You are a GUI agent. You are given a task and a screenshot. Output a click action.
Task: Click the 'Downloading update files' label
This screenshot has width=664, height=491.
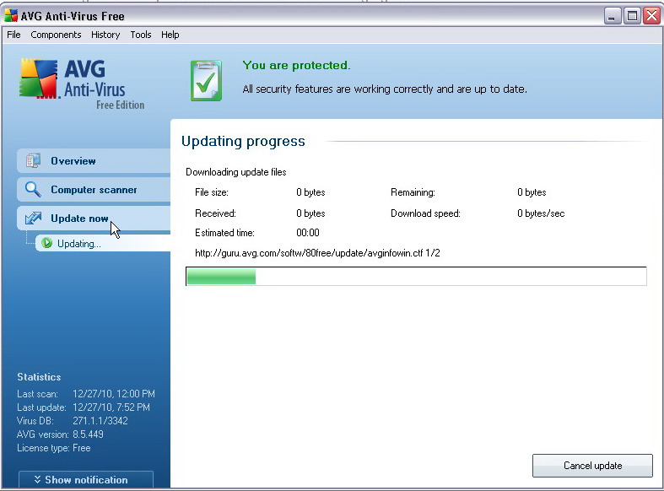pyautogui.click(x=236, y=172)
